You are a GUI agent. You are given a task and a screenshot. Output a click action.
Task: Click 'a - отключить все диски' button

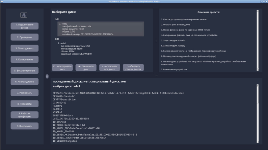pos(110,68)
